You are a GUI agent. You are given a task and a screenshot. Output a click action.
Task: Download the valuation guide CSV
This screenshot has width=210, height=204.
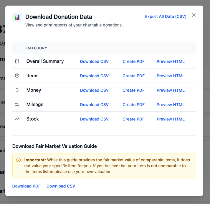[x=61, y=186]
